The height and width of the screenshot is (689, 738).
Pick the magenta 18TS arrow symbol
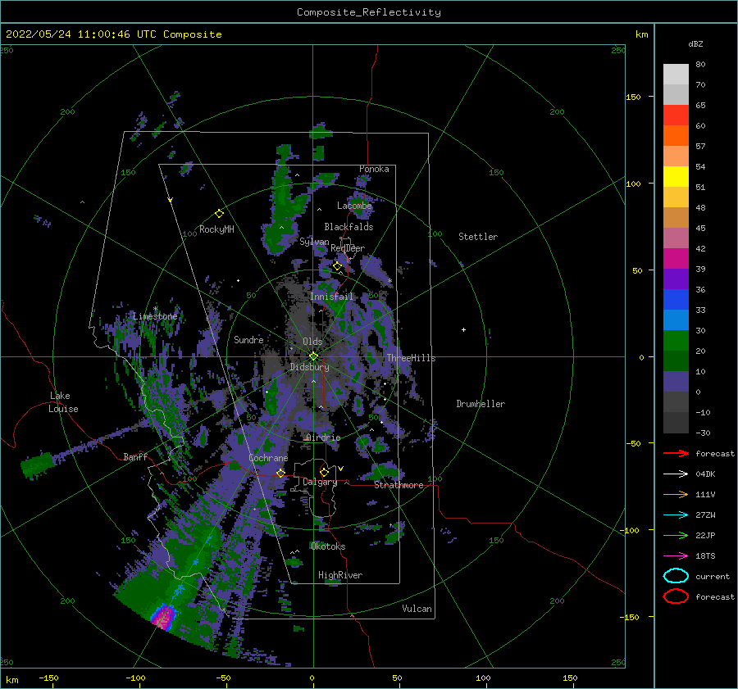(x=676, y=556)
